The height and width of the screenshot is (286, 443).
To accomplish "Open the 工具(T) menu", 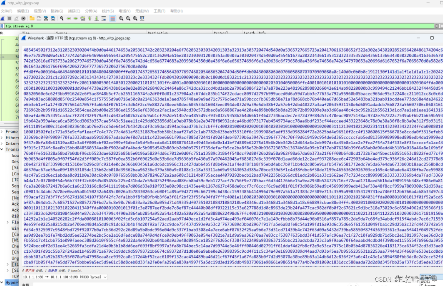I will (x=159, y=11).
